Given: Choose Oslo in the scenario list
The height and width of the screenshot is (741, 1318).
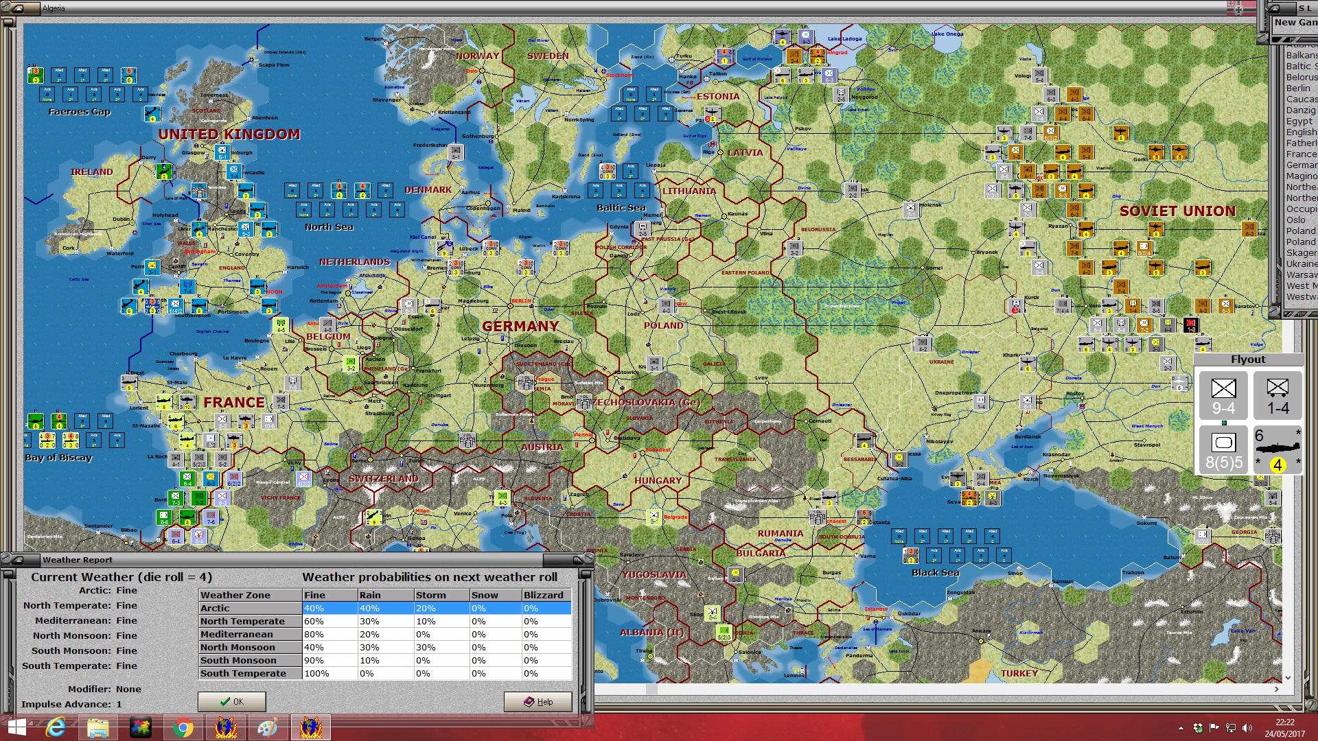Looking at the screenshot, I should click(1296, 220).
